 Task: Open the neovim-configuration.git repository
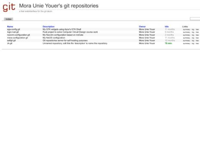point(18,35)
